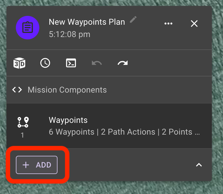Viewport: 223px width, 194px height.
Task: Add a new mission component
Action: pos(37,165)
